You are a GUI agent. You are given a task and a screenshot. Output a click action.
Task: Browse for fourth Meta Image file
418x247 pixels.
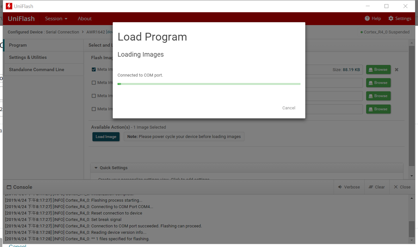point(378,109)
